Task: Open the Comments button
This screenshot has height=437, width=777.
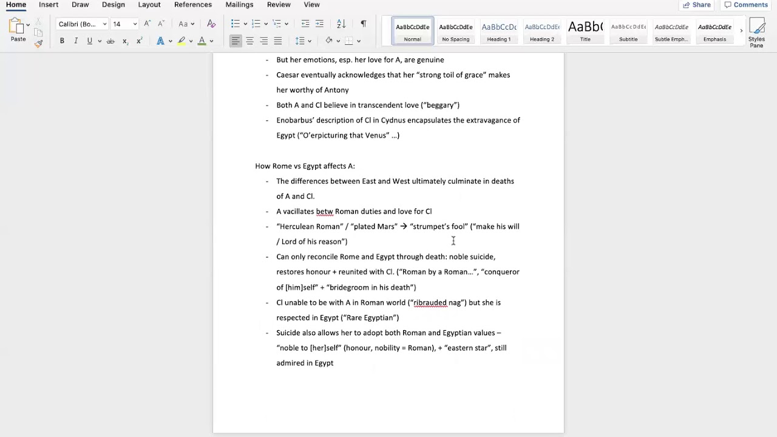Action: (746, 5)
